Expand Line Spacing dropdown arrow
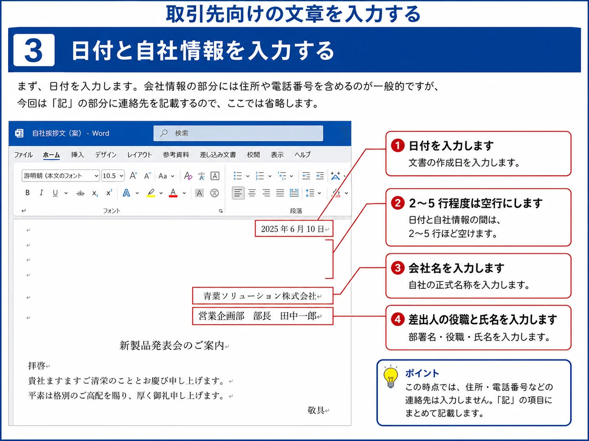589x441 pixels. click(319, 193)
